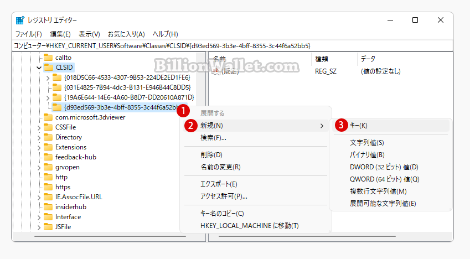Click the tree pane horizontal scrollbar
The image size is (470, 259).
[110, 236]
